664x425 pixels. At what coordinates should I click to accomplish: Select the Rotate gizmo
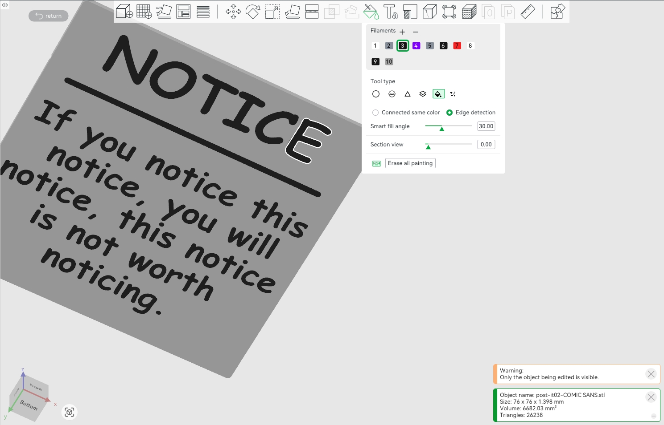pos(253,11)
